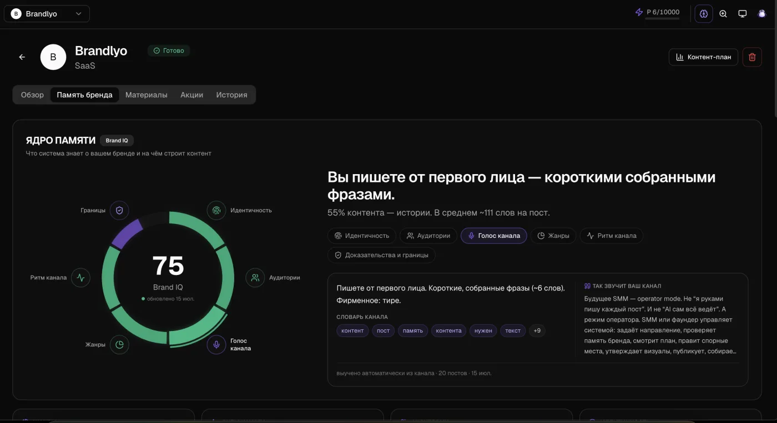Select the Ритм канала pulse icon on chart
The height and width of the screenshot is (423, 777).
click(x=80, y=278)
